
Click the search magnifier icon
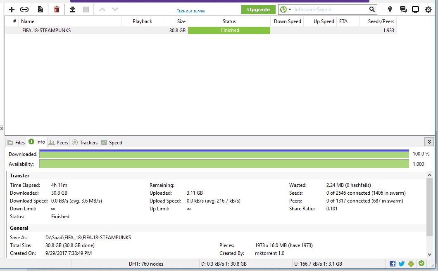(372, 9)
